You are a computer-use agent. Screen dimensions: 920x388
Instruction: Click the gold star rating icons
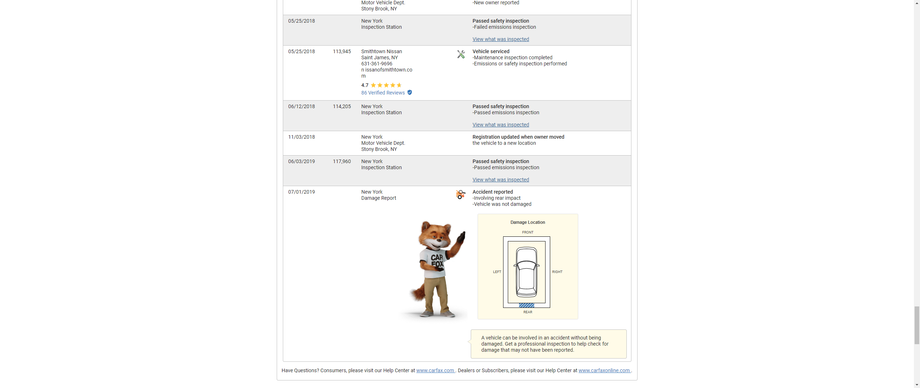click(386, 85)
